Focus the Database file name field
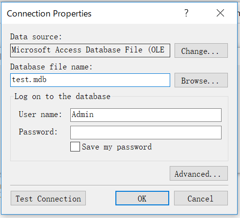This screenshot has height=218, width=240. pyautogui.click(x=90, y=80)
